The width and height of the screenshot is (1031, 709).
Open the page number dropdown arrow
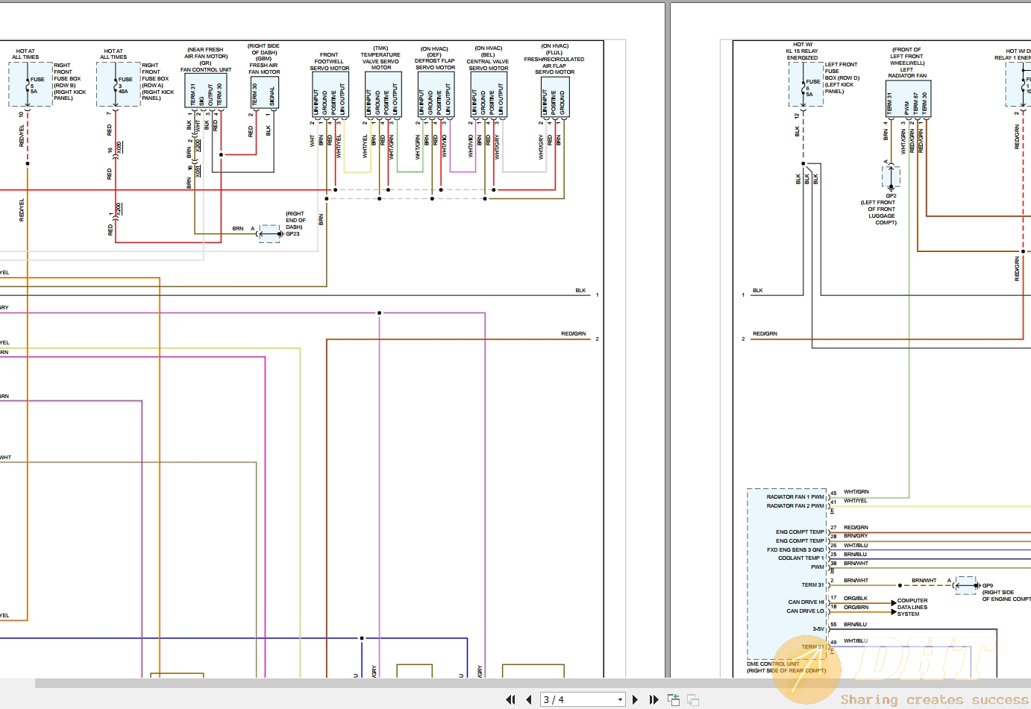point(620,699)
